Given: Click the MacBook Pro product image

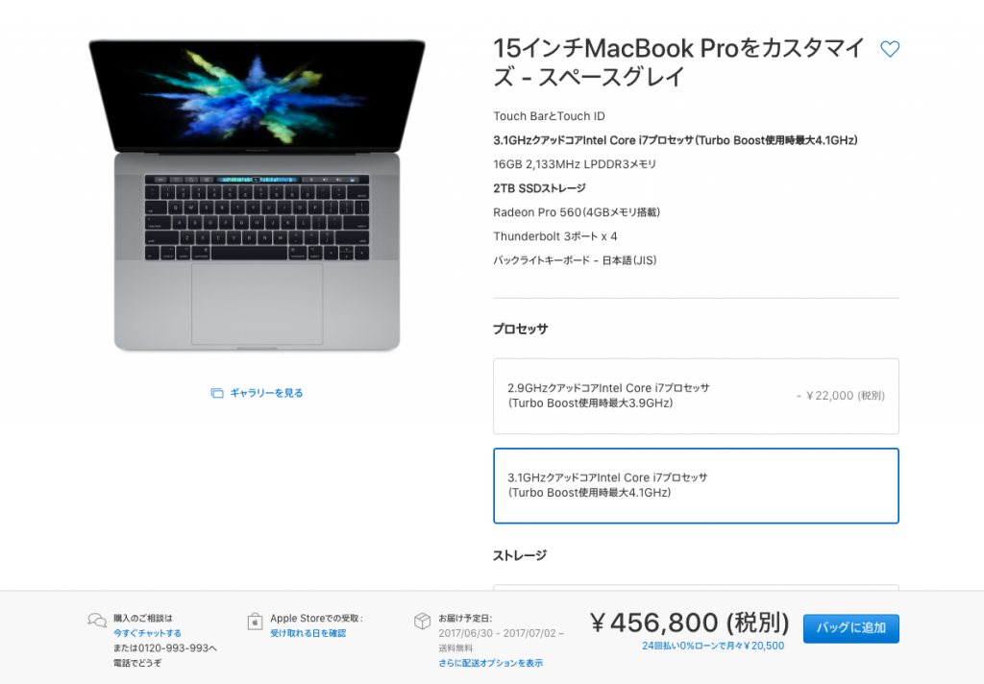Looking at the screenshot, I should coord(257,194).
